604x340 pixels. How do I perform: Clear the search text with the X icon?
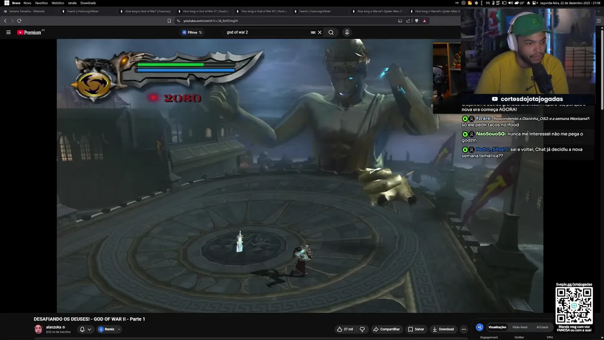pos(319,33)
